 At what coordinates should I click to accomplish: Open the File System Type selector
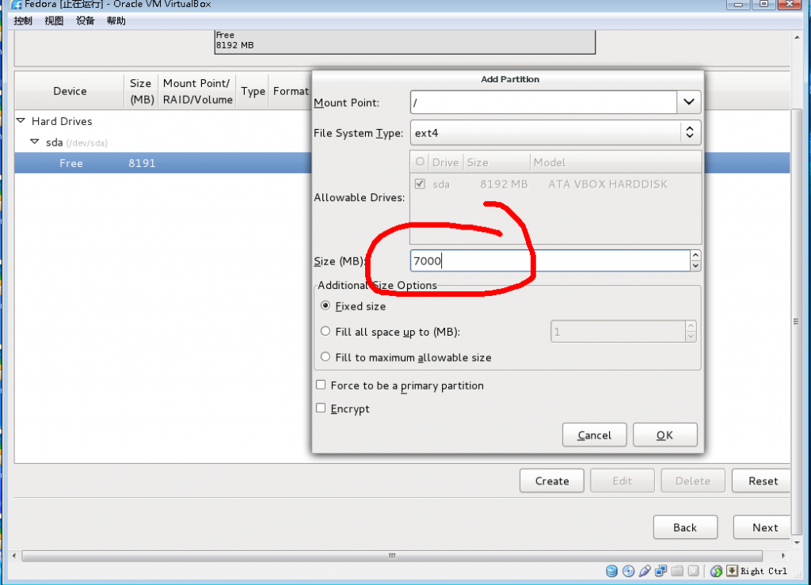[688, 132]
